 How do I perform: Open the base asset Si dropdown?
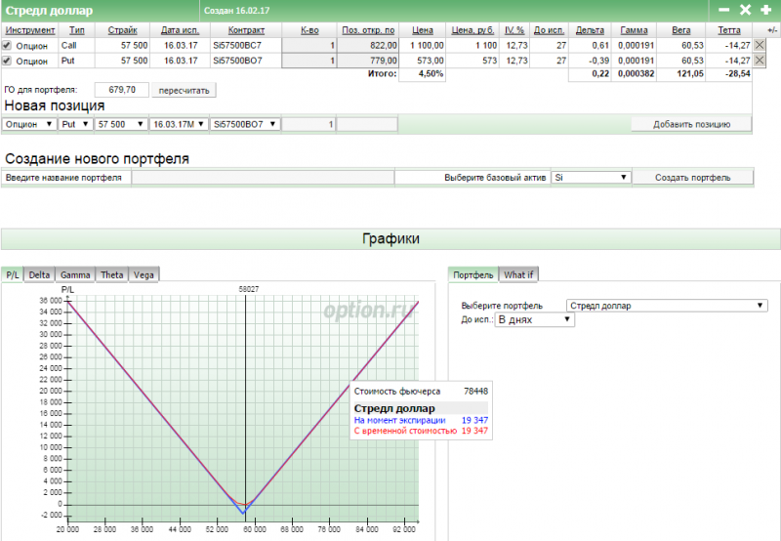point(591,178)
